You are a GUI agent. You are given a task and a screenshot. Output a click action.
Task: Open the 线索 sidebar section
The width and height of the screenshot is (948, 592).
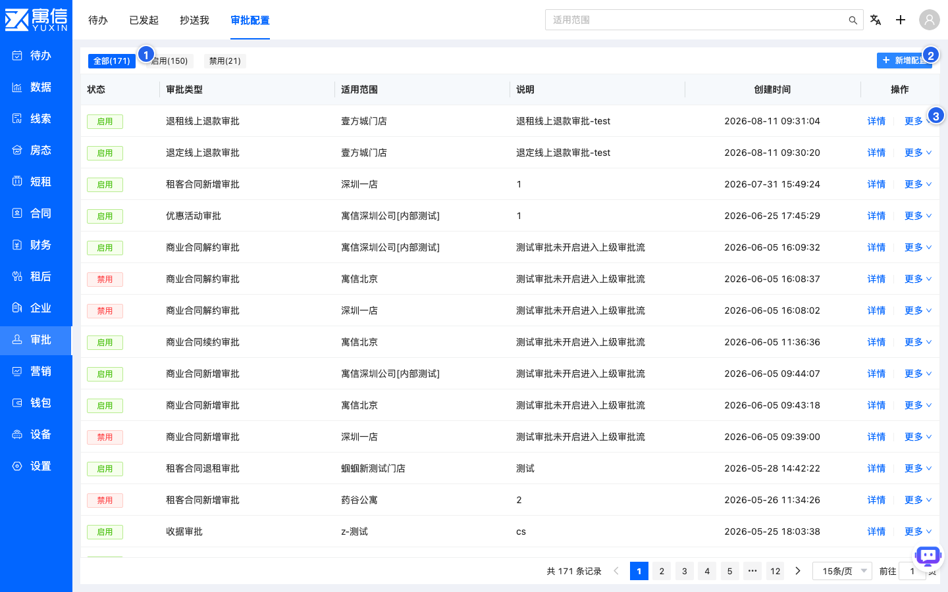pyautogui.click(x=36, y=119)
